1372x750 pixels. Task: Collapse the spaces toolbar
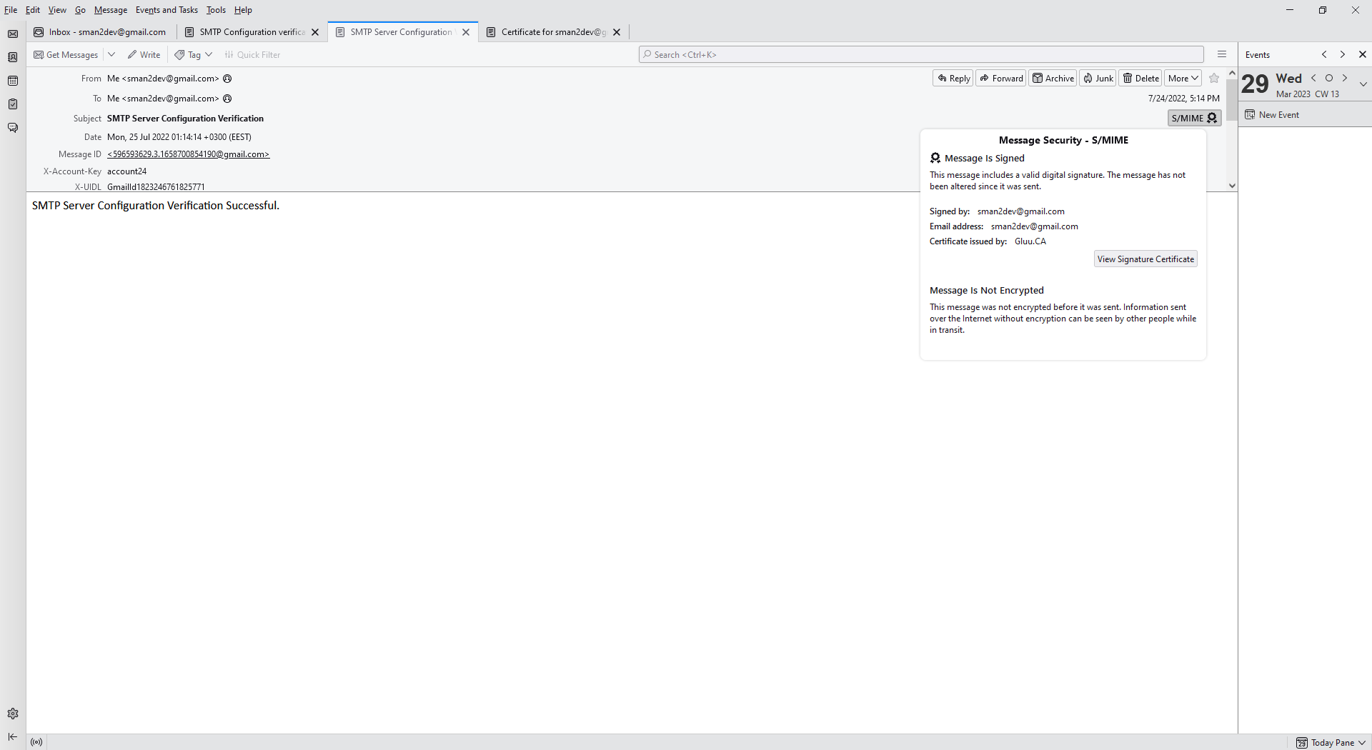(12, 736)
